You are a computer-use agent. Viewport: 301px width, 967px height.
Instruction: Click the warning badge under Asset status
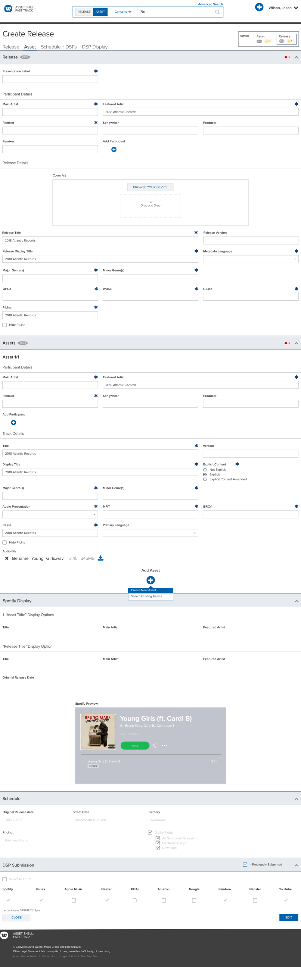(268, 41)
